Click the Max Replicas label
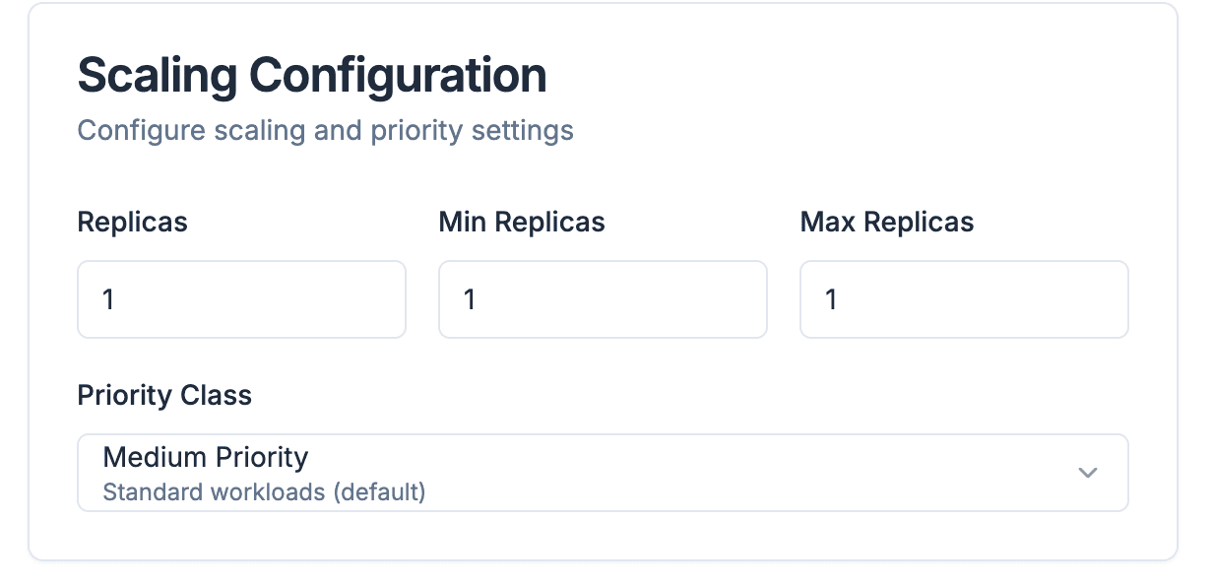 click(x=887, y=223)
